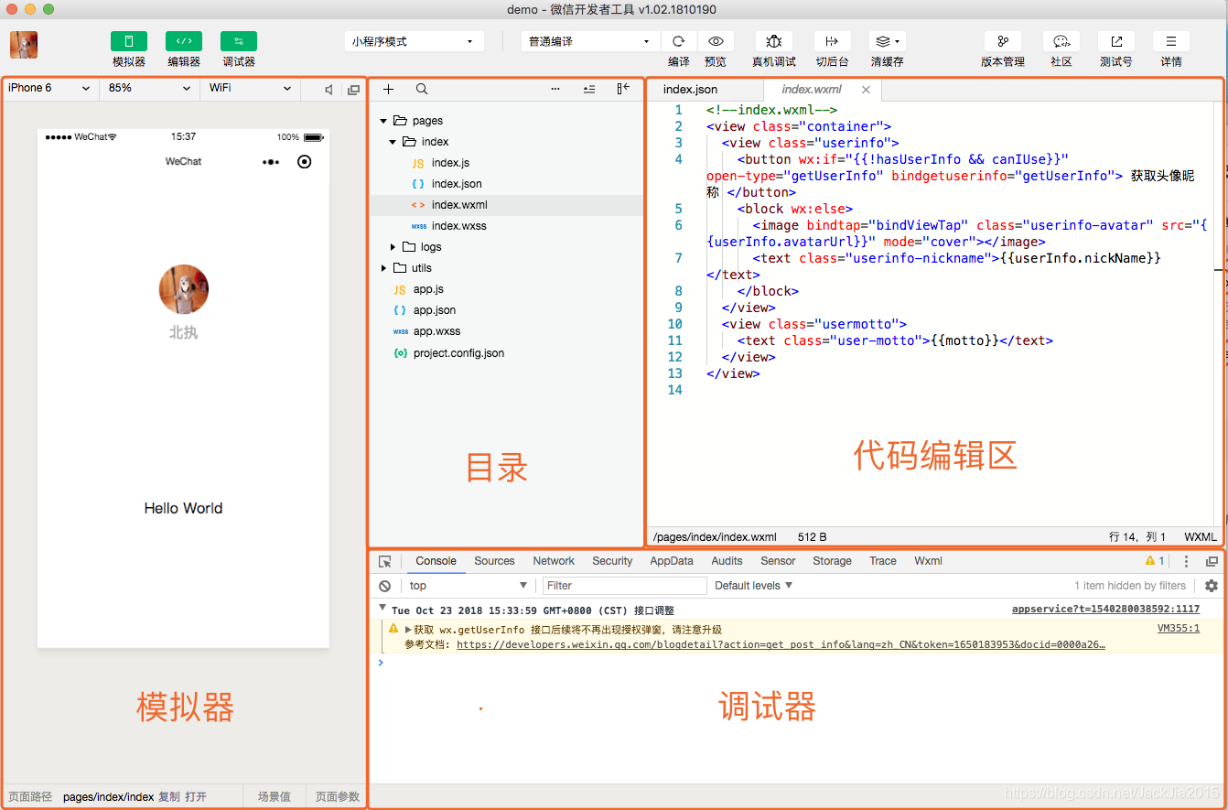This screenshot has height=810, width=1228.
Task: Click the console Filter input field
Action: click(x=625, y=586)
